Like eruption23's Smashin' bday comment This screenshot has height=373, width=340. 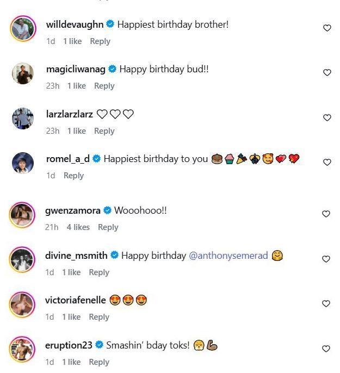[x=327, y=349]
